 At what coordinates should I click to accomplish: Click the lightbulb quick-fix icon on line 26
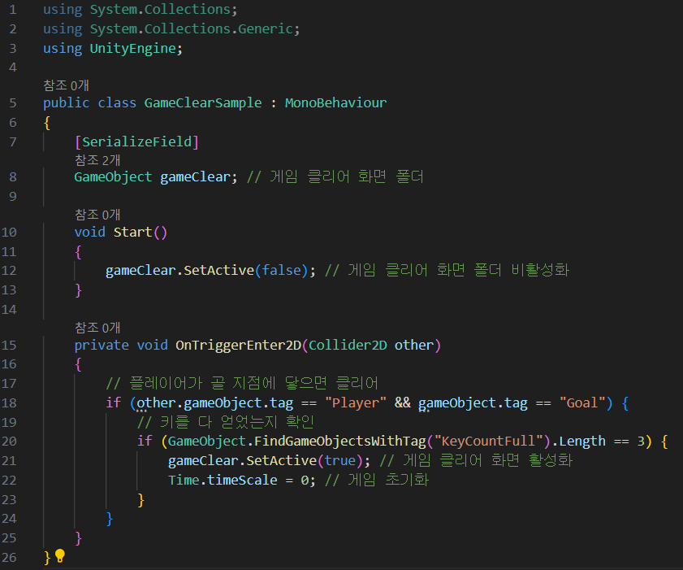click(x=59, y=555)
